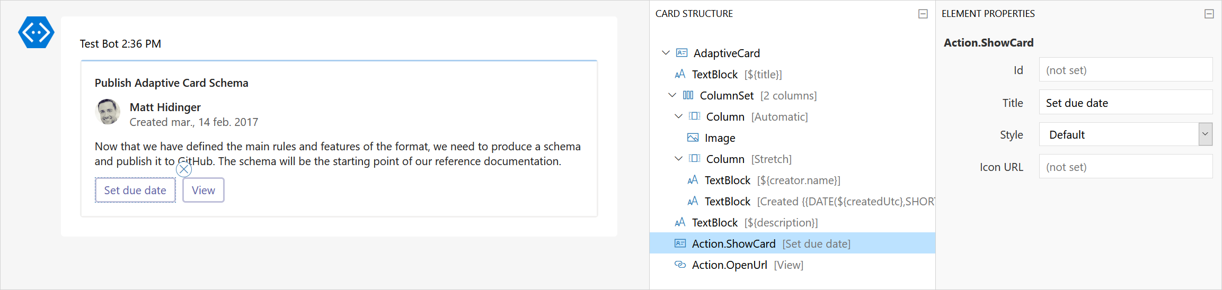Collapse the Column [Stretch] node

[x=678, y=159]
